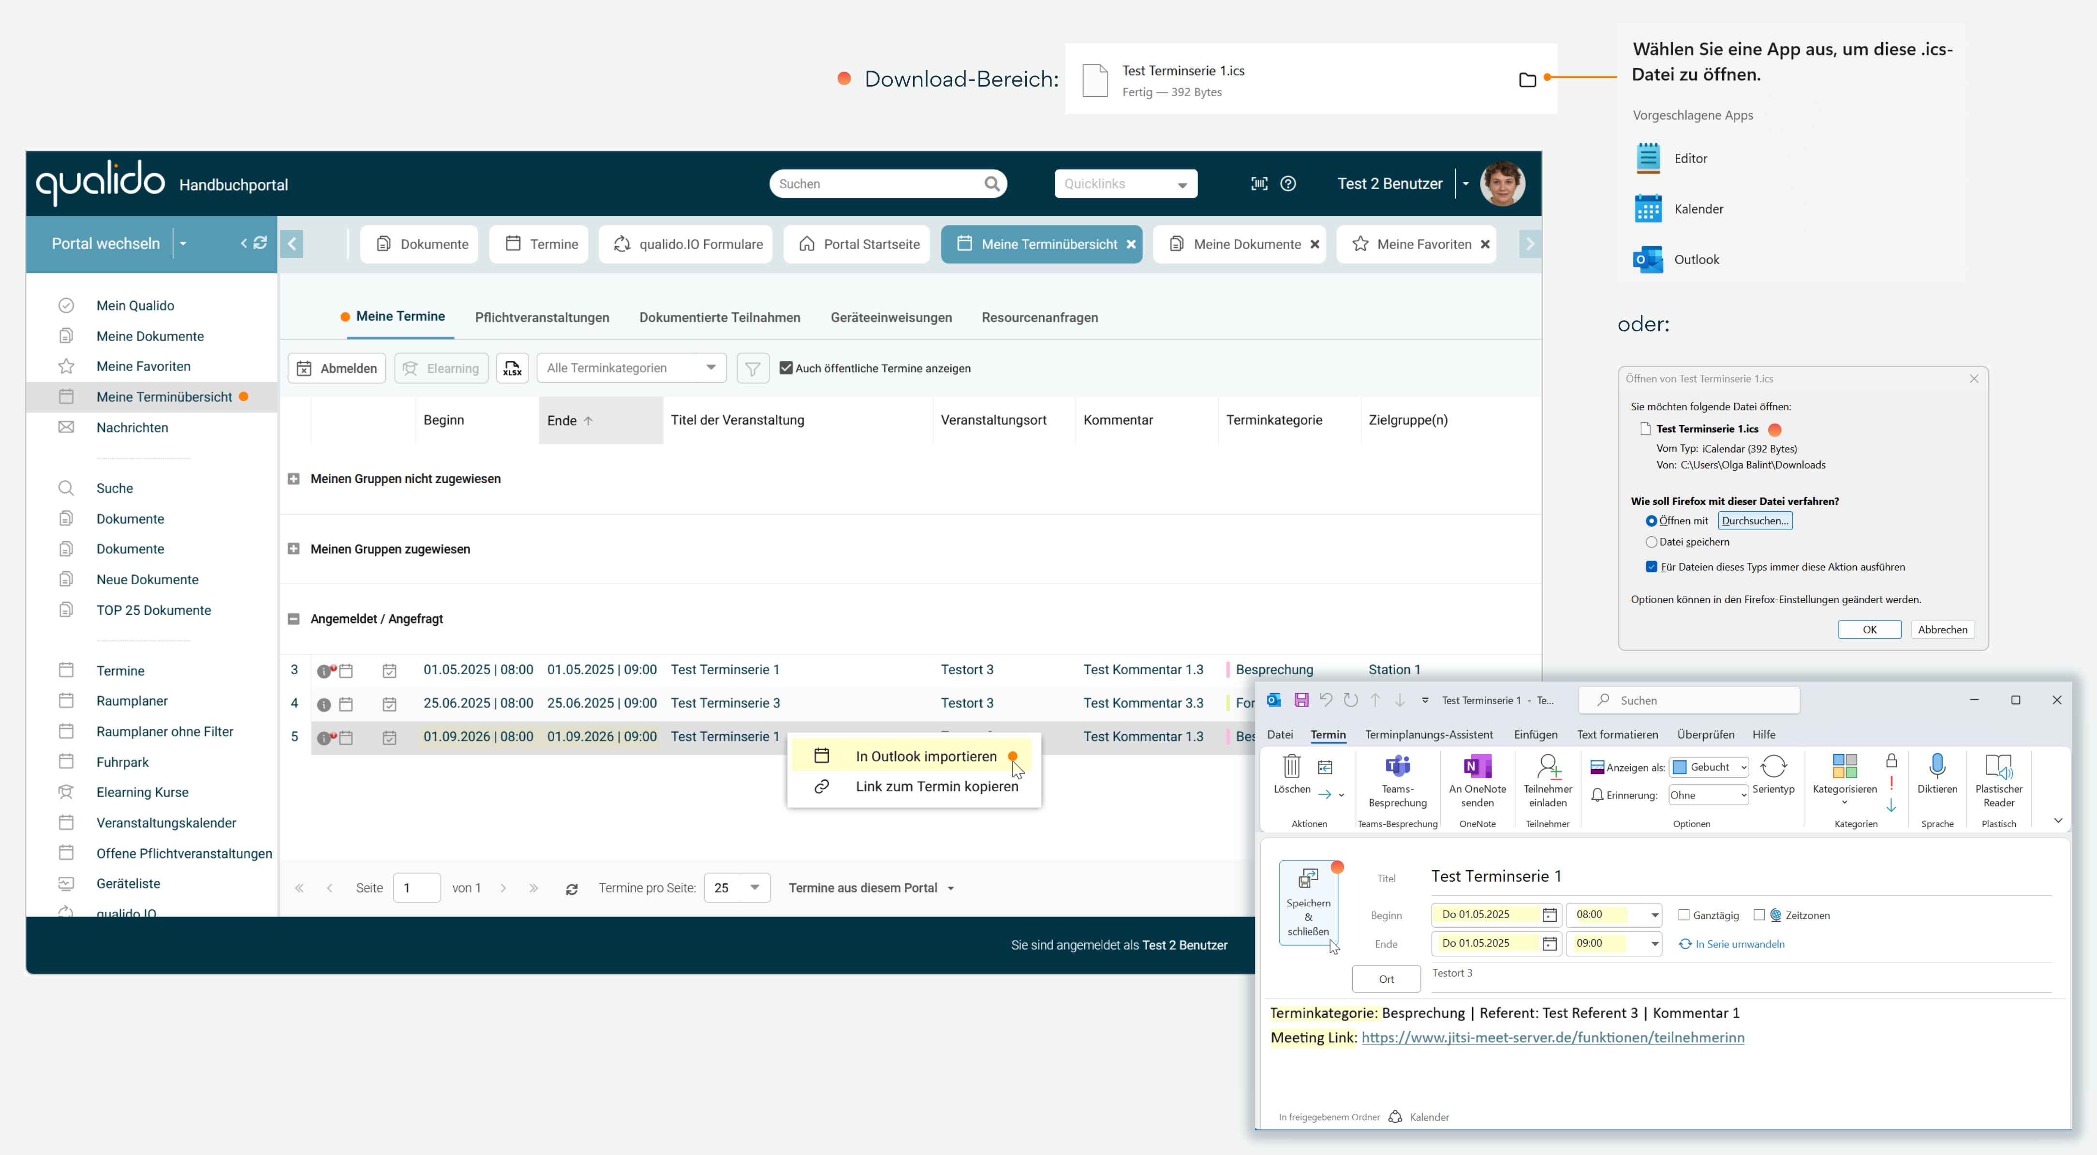This screenshot has width=2097, height=1155.
Task: Click undo arrow in Outlook title bar
Action: click(1326, 700)
